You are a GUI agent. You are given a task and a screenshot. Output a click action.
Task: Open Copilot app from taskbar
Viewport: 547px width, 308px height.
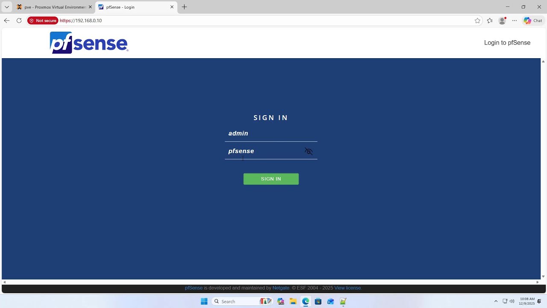tap(281, 302)
